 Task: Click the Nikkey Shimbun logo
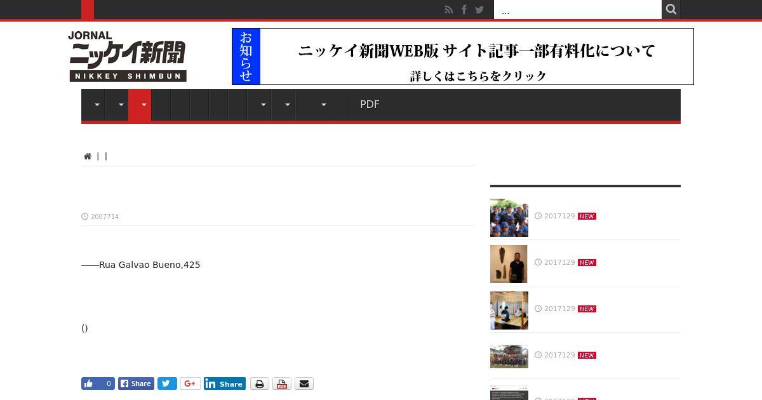point(128,57)
